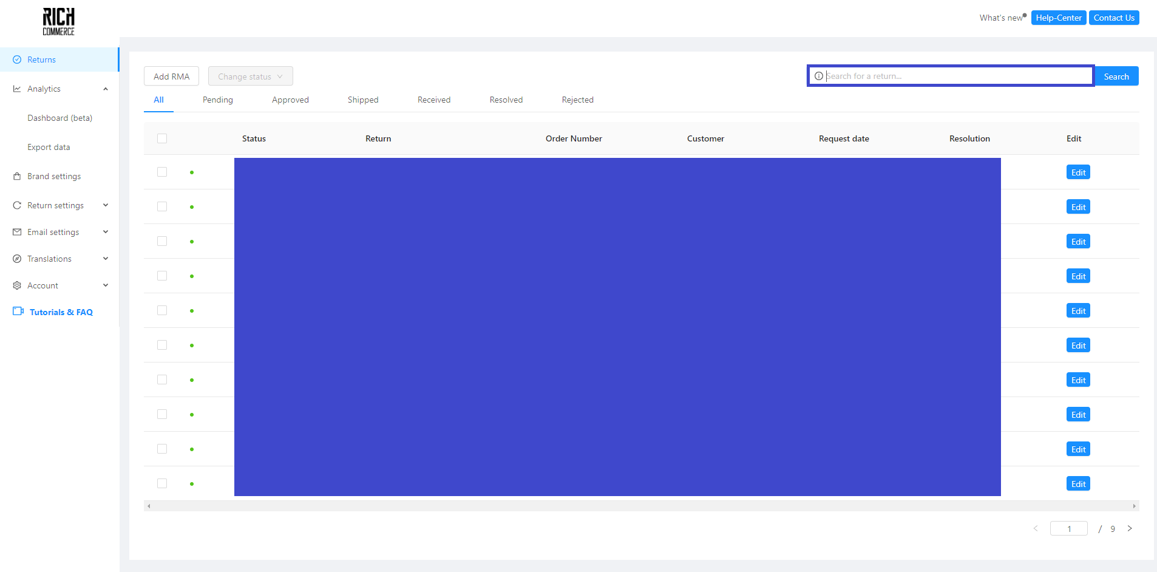This screenshot has height=572, width=1157.
Task: Click the horizontal table scrollbar track
Action: tap(641, 506)
